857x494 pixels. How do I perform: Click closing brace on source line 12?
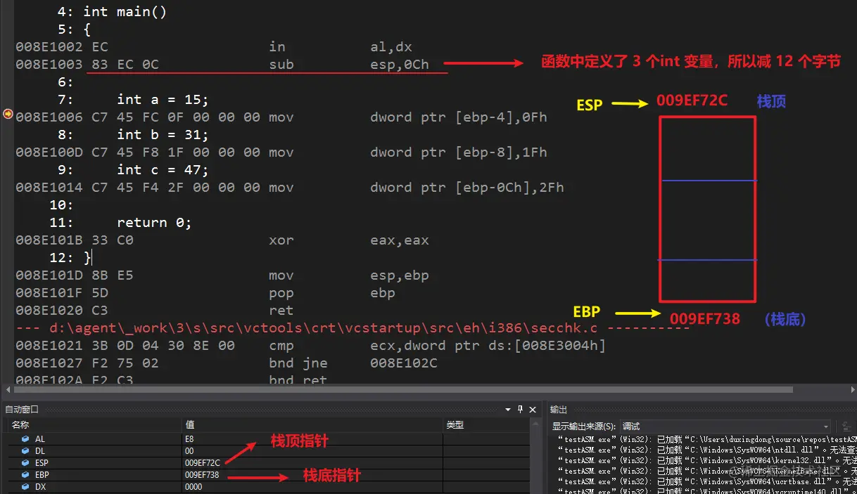click(x=87, y=258)
